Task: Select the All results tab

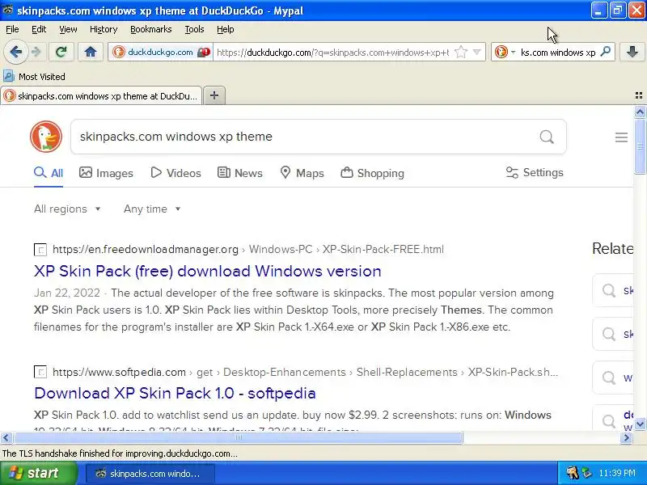Action: pos(49,173)
